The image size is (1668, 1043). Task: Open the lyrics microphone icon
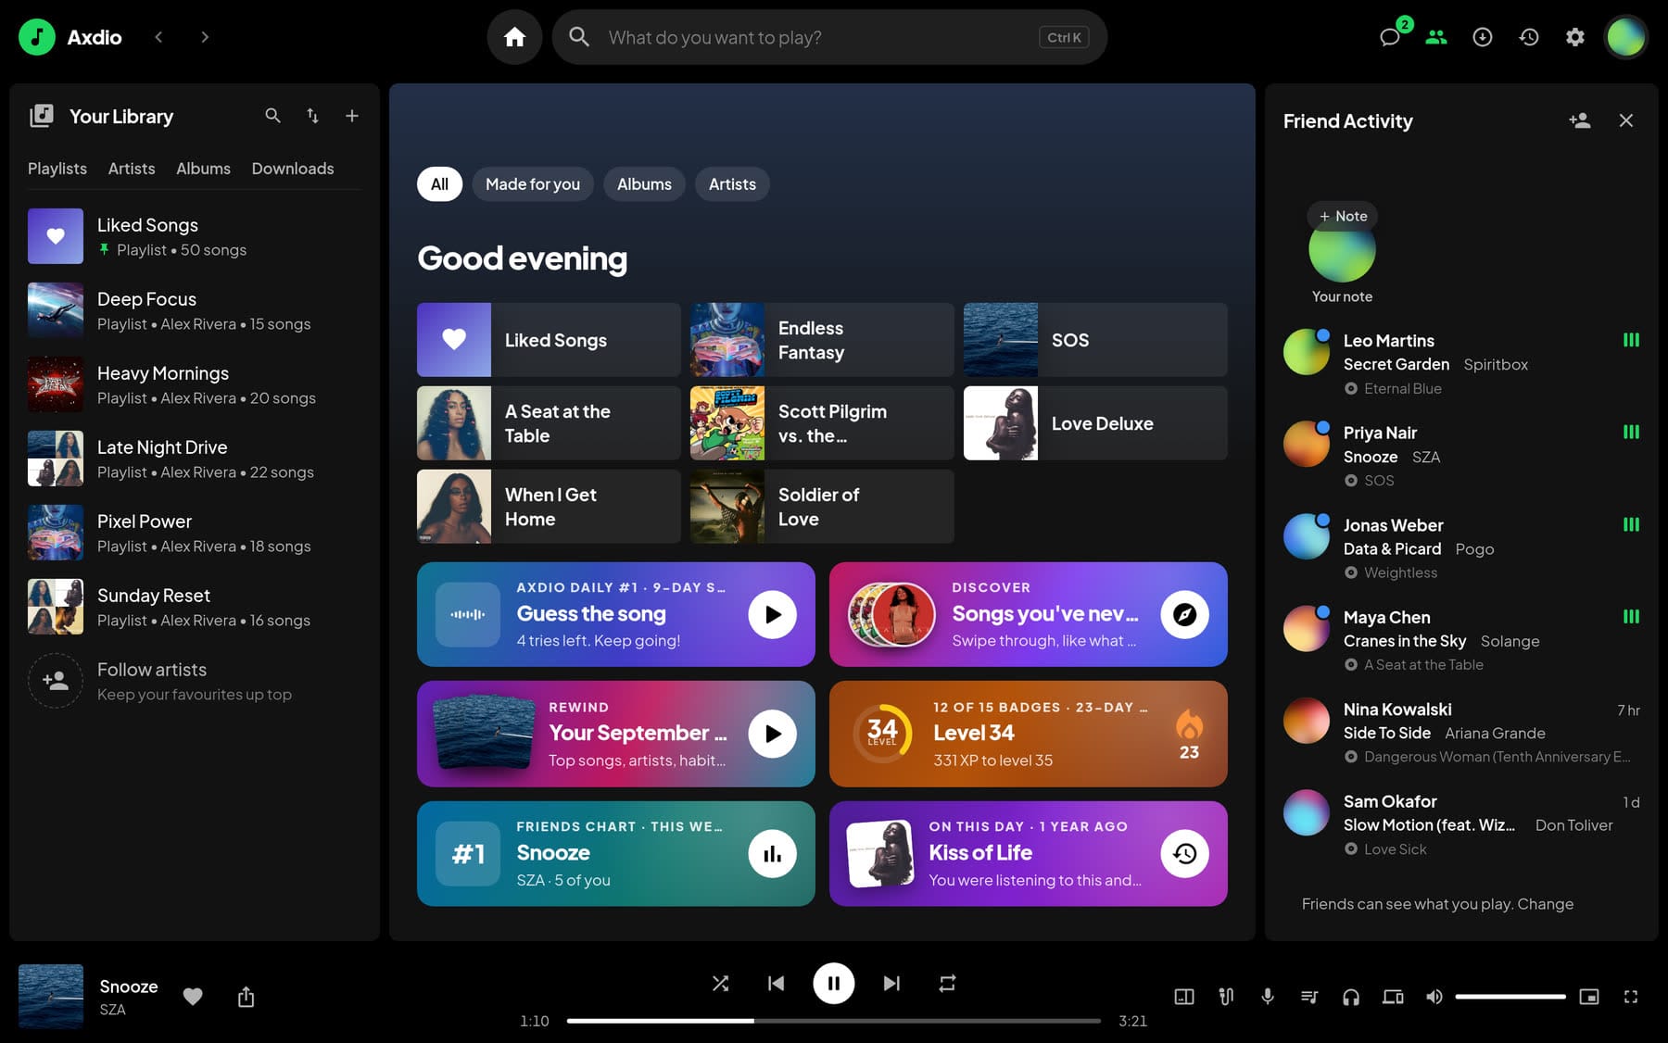1268,997
